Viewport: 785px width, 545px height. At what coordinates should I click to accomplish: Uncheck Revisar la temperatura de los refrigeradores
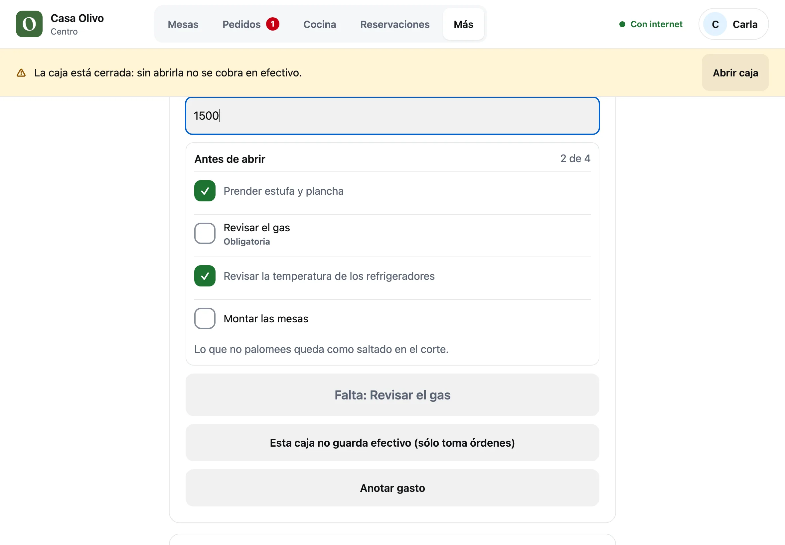[205, 276]
